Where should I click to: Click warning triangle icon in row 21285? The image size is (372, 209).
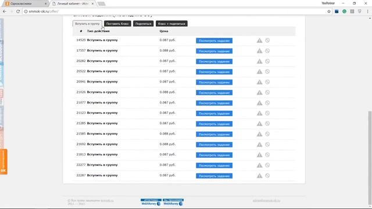tap(260, 124)
